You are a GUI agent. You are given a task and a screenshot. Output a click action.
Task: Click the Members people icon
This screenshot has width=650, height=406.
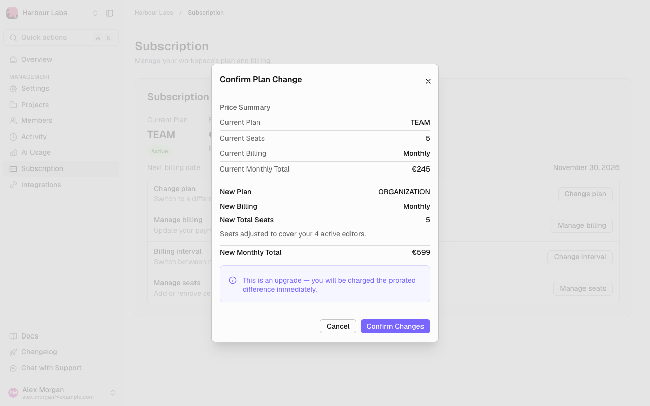coord(13,121)
